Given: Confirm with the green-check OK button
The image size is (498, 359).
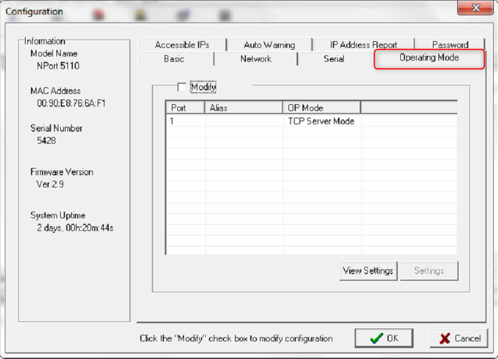Looking at the screenshot, I should point(384,338).
